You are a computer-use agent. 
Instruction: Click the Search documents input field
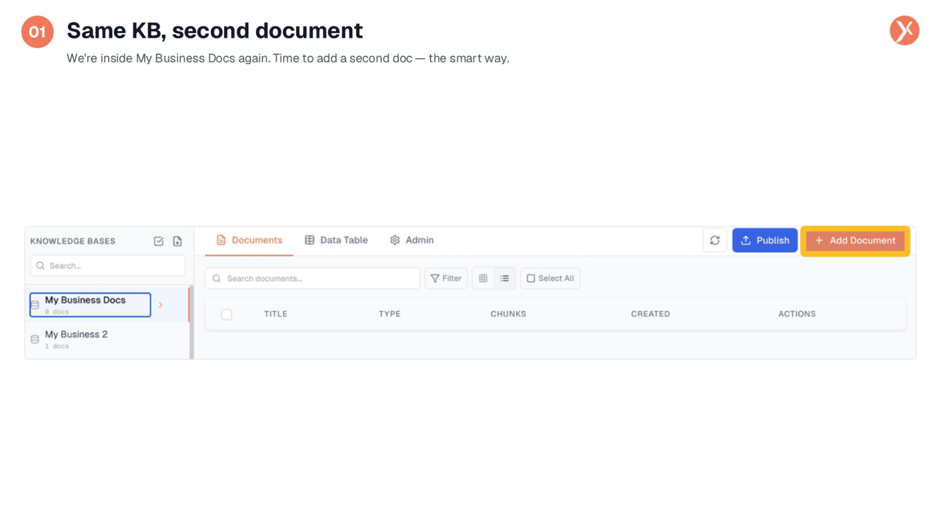click(312, 279)
